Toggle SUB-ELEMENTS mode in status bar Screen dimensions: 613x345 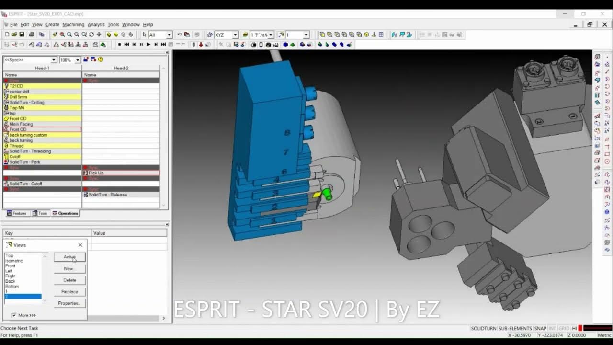pos(515,328)
